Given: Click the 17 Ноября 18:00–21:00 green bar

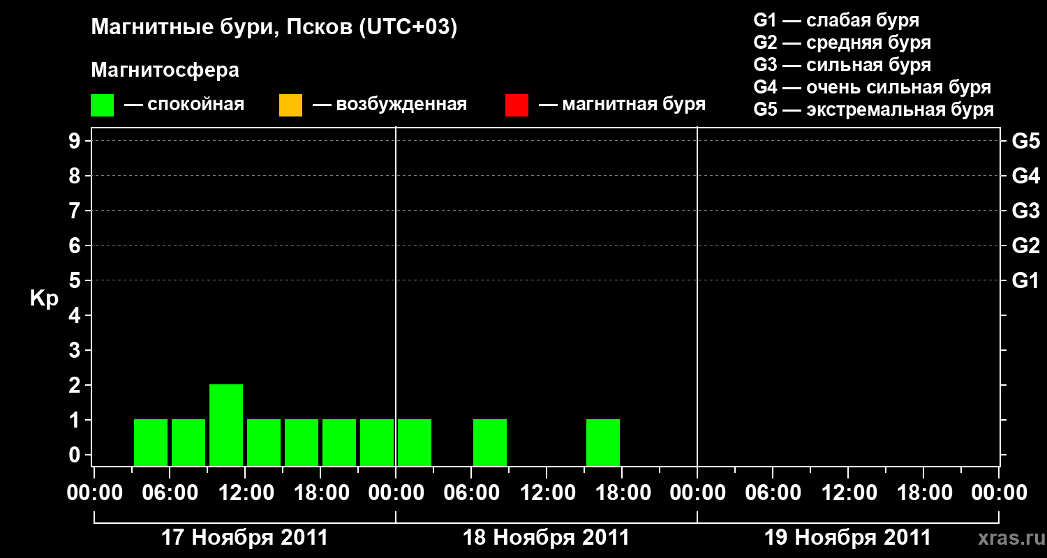Looking at the screenshot, I should click(x=339, y=442).
